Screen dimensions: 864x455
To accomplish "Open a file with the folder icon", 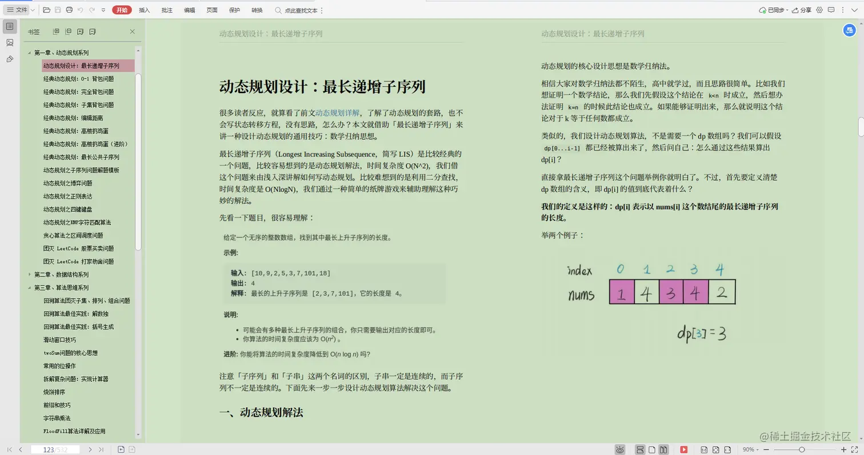I will point(47,10).
